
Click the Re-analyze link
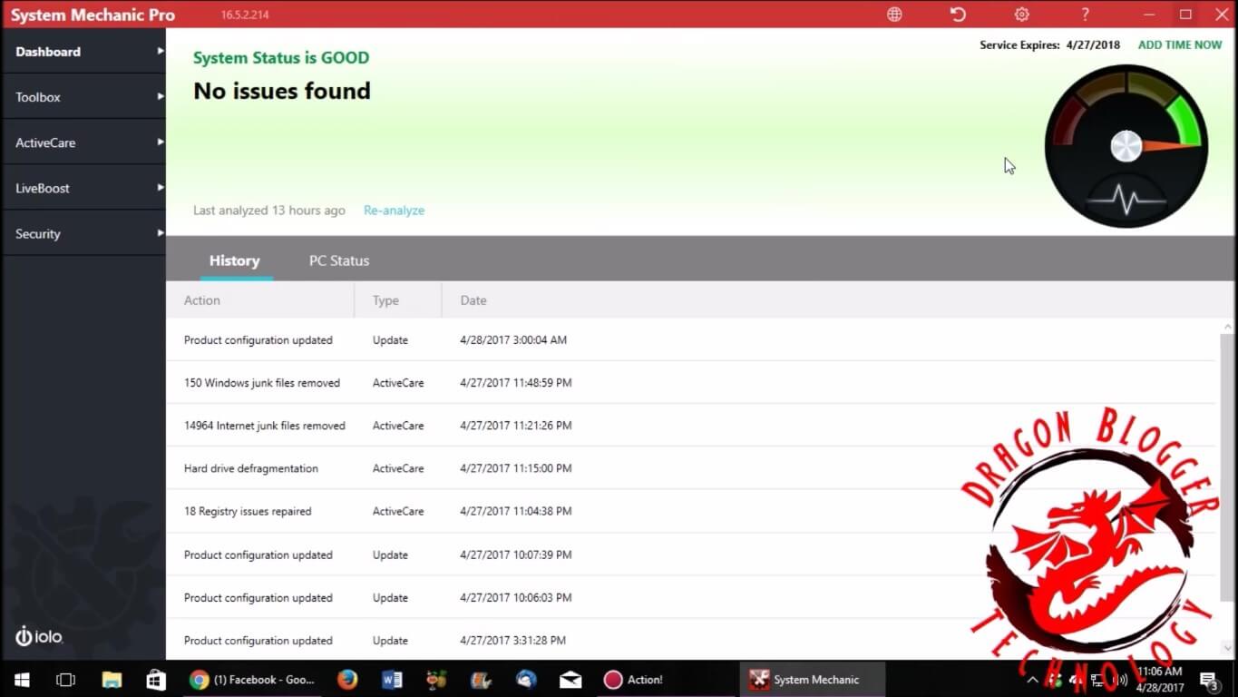tap(394, 211)
